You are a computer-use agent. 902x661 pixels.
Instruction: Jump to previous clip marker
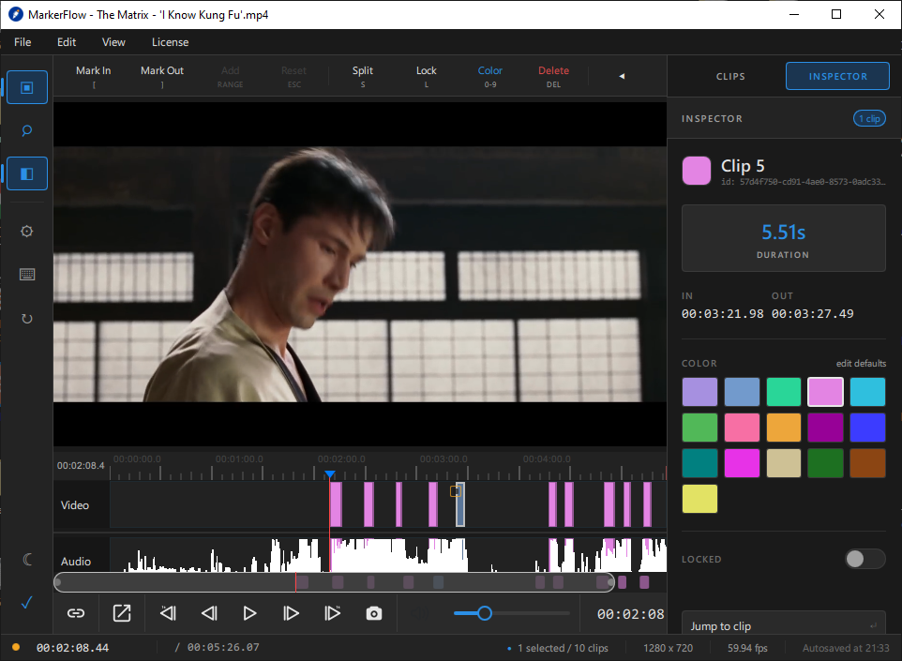[168, 613]
